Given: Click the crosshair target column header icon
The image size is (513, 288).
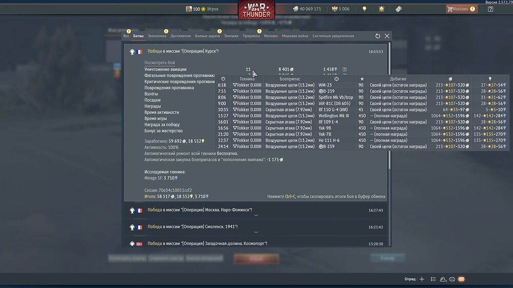Looking at the screenshot, I should [337, 79].
